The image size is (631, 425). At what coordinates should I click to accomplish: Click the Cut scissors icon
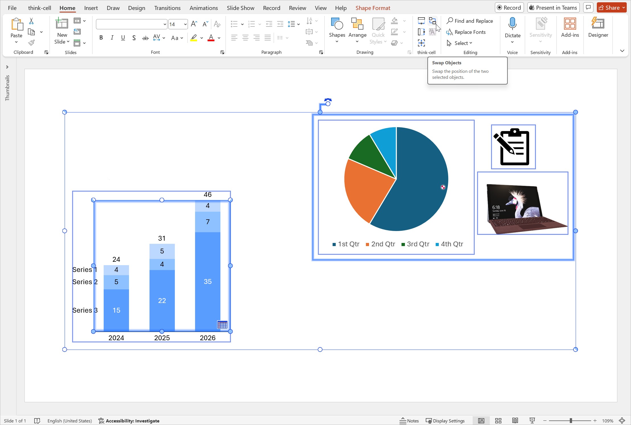(31, 21)
